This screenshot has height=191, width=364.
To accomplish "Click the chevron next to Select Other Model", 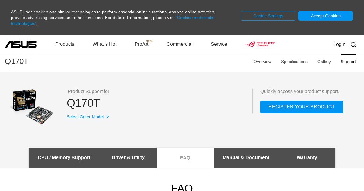I will click(107, 117).
